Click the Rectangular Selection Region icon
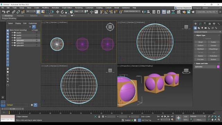The width and height of the screenshot is (222, 125). click(x=48, y=12)
